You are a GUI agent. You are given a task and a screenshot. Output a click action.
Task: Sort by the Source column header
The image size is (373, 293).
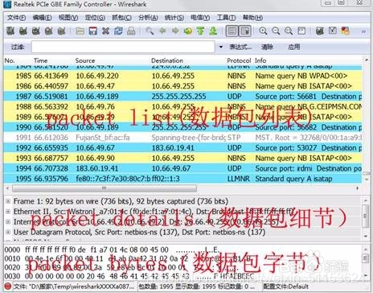[85, 60]
